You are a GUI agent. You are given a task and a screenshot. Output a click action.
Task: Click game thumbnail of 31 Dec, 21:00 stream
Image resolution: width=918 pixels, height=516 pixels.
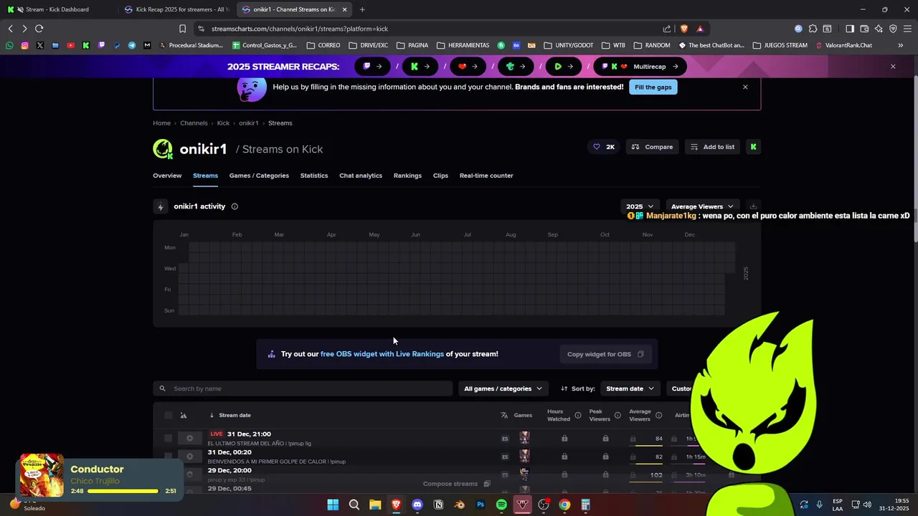(524, 438)
